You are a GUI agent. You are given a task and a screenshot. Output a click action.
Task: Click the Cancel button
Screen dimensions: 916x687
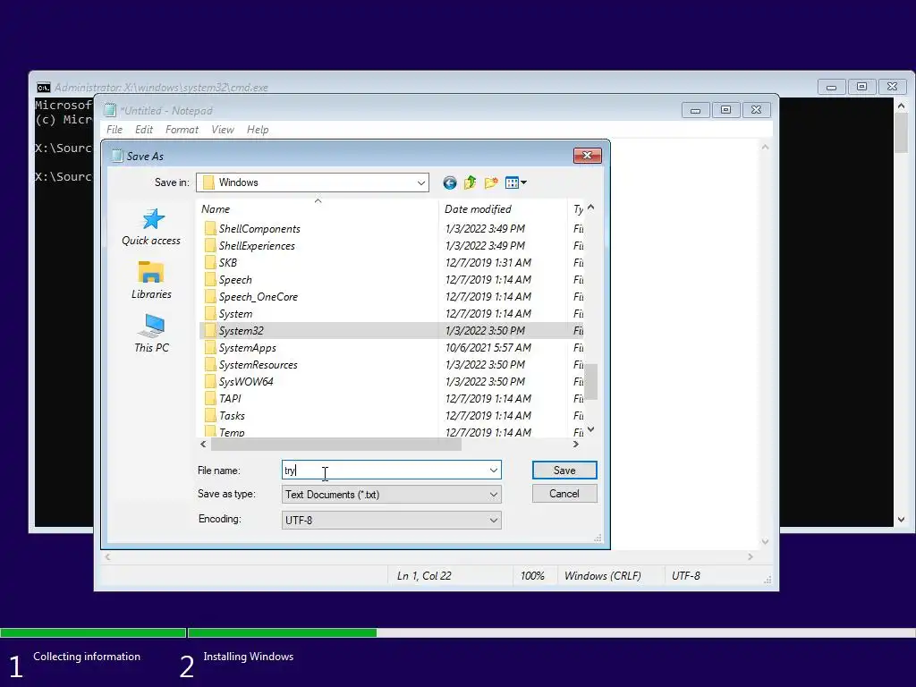[564, 494]
